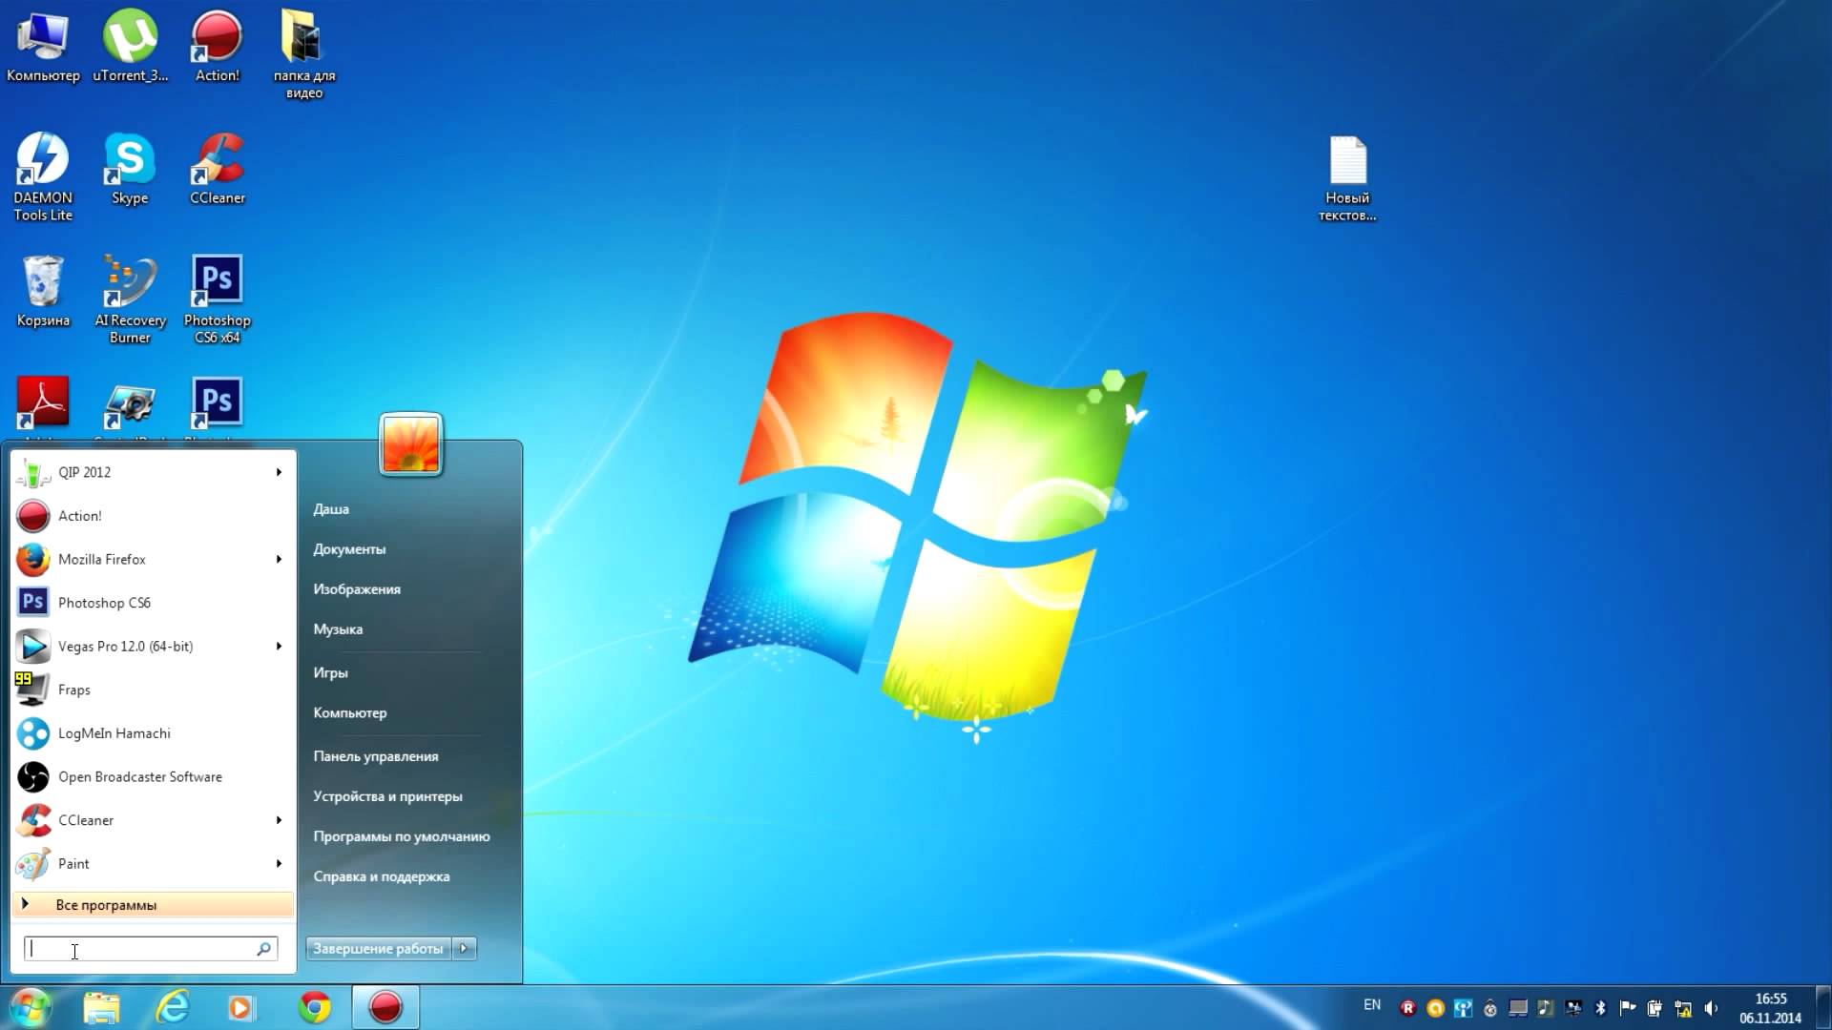Switch to the Action! taskbar button

coord(385,1008)
